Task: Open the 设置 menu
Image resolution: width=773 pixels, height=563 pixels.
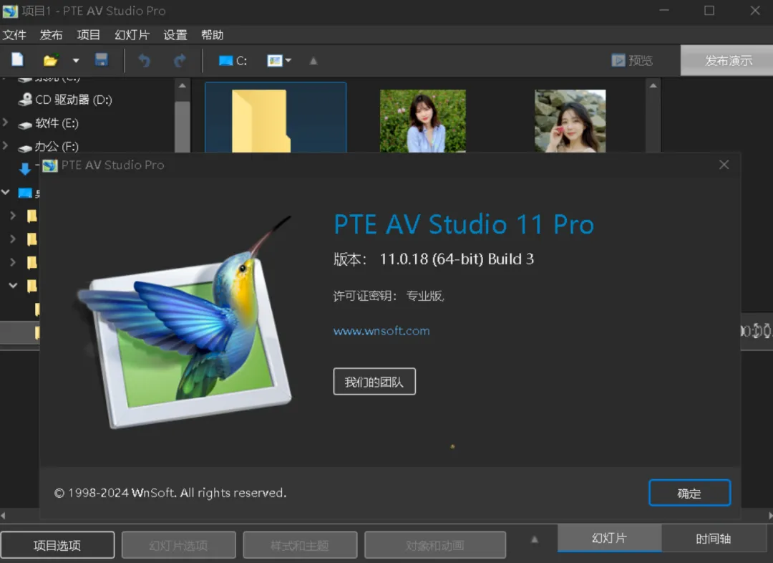Action: pos(175,35)
